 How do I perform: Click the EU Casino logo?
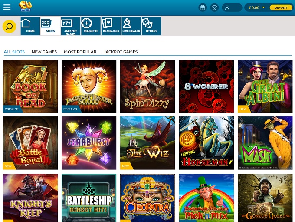pos(25,7)
